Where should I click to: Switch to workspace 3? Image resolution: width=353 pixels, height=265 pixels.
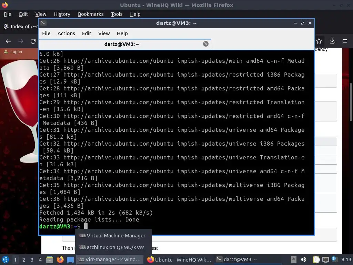click(32, 260)
